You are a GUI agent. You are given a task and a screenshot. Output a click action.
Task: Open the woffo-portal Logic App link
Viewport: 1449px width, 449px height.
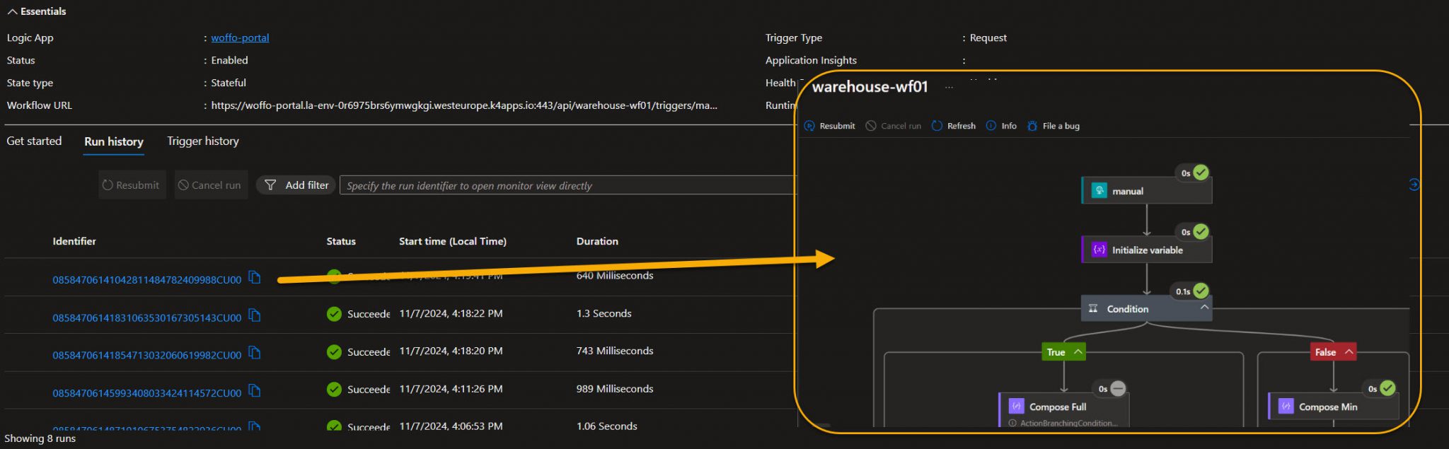tap(240, 38)
